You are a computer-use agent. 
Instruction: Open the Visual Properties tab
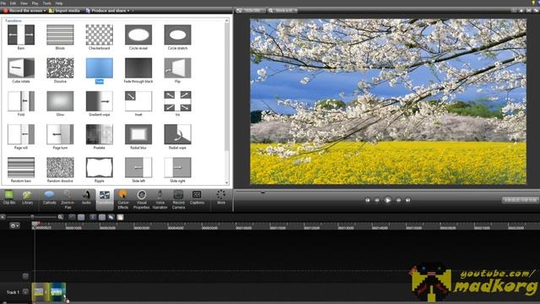(141, 199)
